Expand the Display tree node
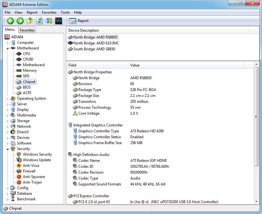262x214 pixels. [7, 110]
